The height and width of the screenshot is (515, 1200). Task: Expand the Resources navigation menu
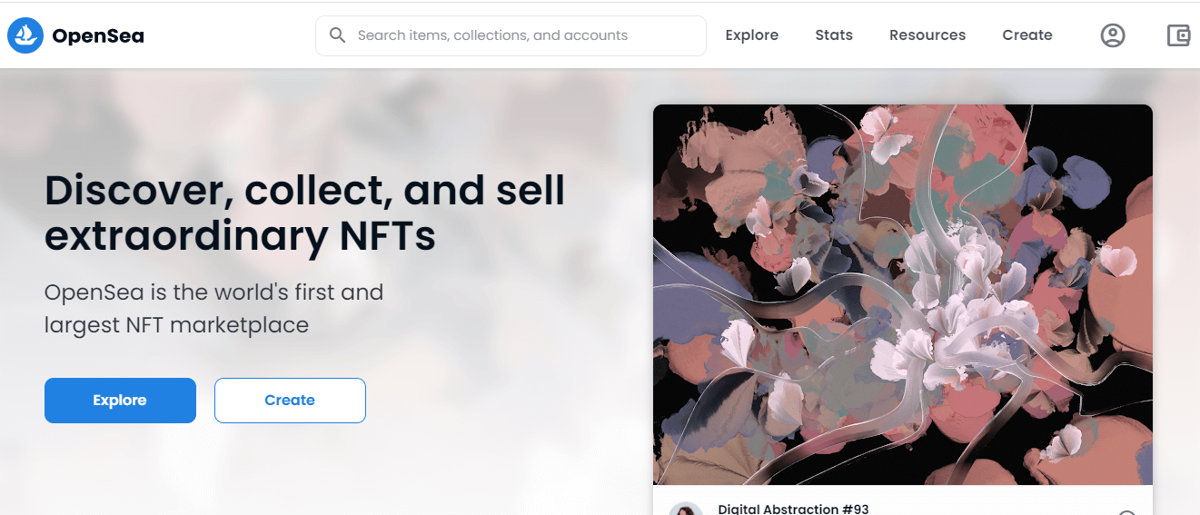pyautogui.click(x=927, y=35)
